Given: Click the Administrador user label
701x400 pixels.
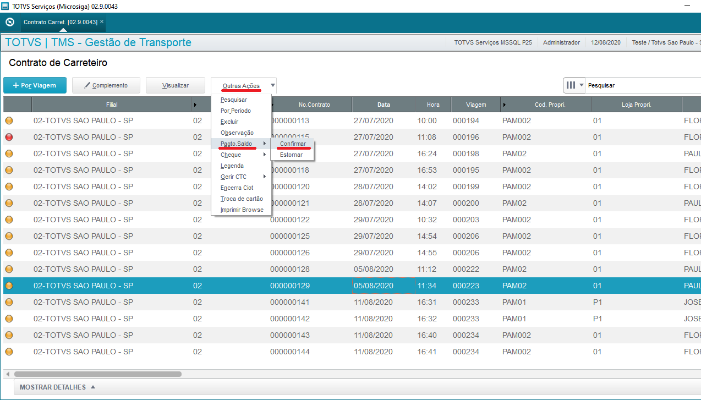Looking at the screenshot, I should 561,42.
